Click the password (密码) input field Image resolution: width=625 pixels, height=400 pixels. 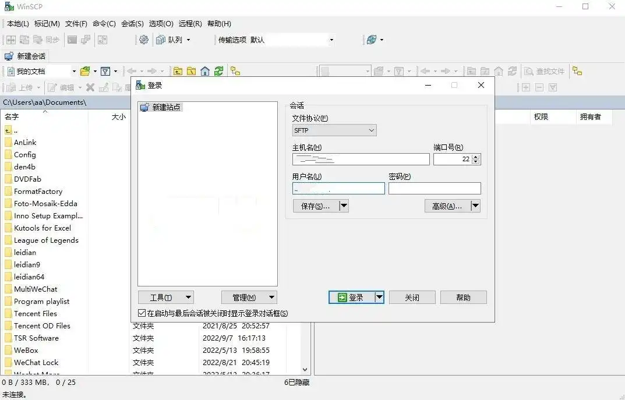point(435,188)
